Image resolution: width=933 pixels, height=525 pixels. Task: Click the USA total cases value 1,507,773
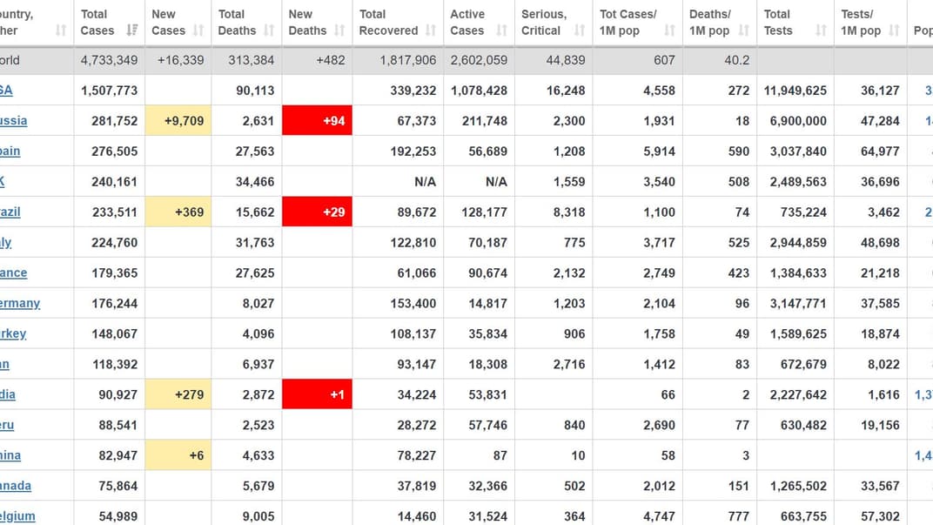click(109, 91)
